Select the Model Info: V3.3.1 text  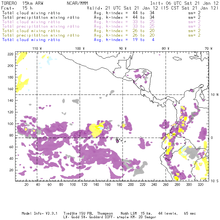(40, 213)
